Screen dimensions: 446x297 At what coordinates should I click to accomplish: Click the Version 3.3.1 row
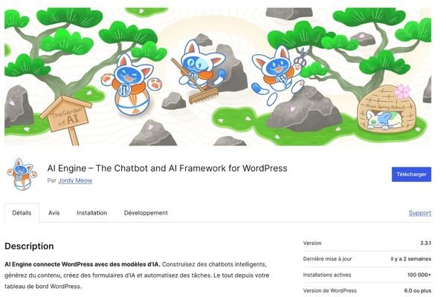pos(367,243)
